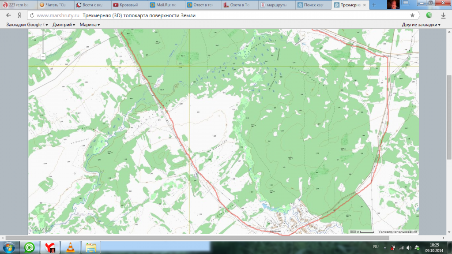This screenshot has height=254, width=452.
Task: Open the downloads arrow icon
Action: (x=443, y=15)
